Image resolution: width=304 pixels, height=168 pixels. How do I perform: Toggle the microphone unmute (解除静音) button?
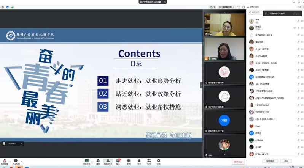click(5, 162)
